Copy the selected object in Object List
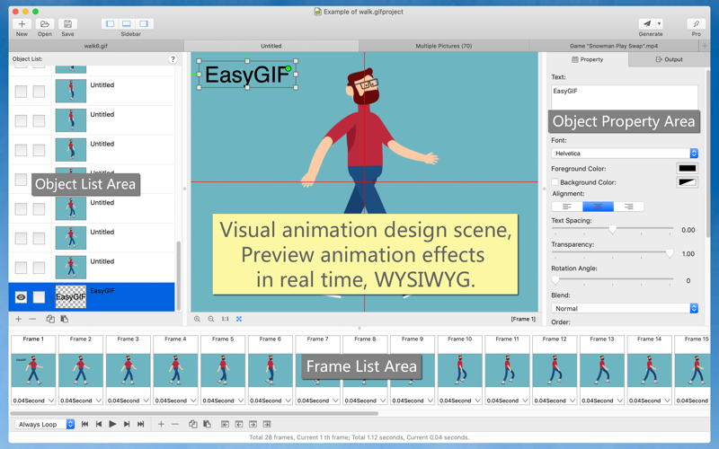This screenshot has width=719, height=449. (50, 319)
